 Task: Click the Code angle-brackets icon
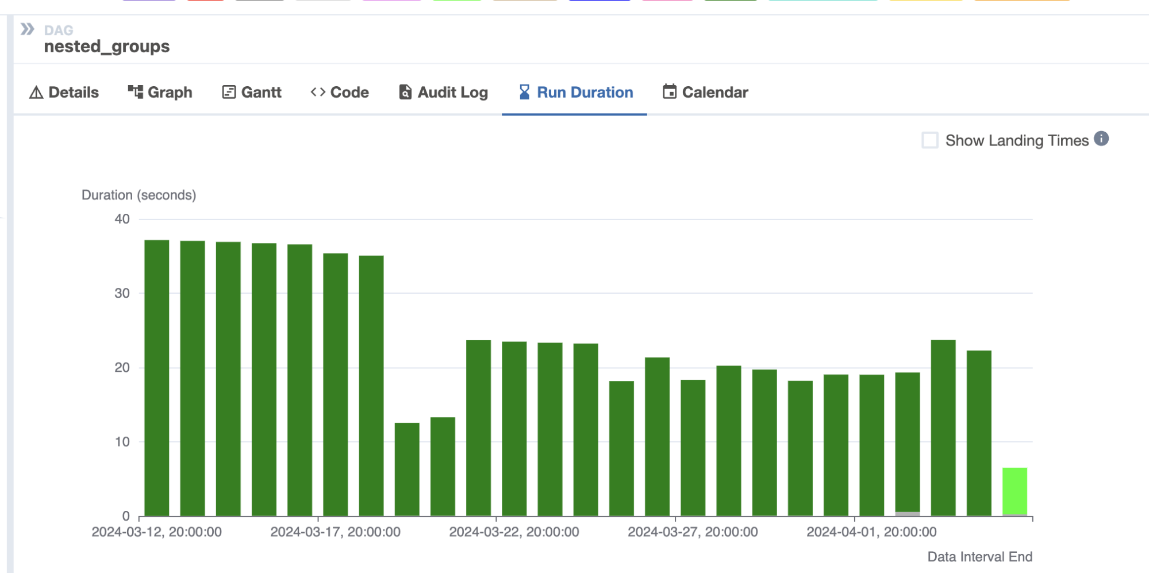(x=318, y=92)
